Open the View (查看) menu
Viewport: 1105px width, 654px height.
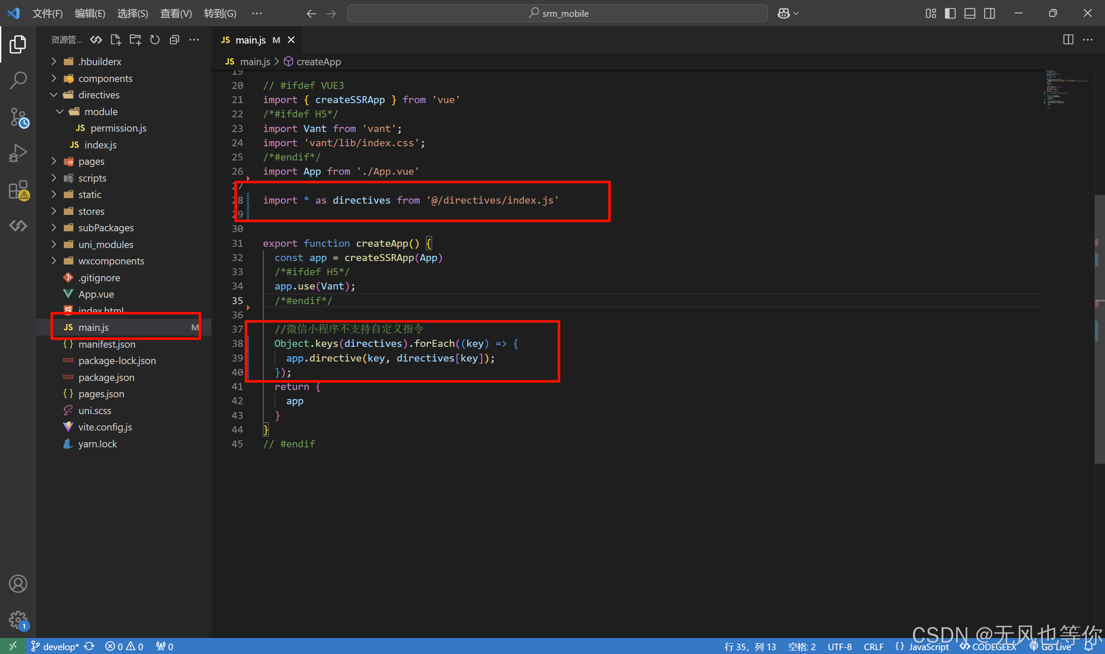pyautogui.click(x=176, y=14)
